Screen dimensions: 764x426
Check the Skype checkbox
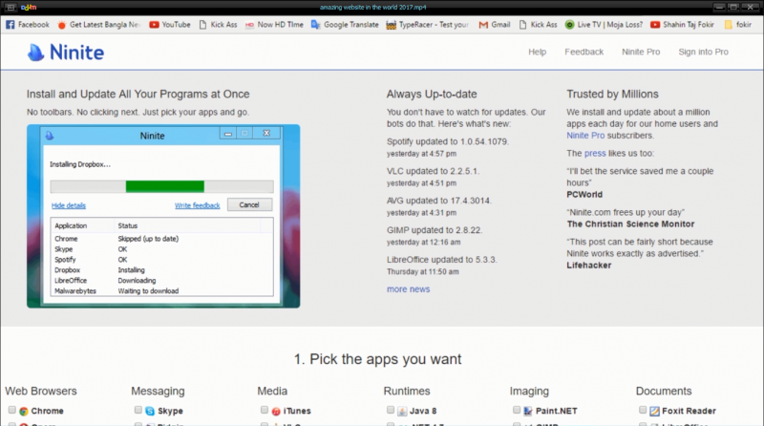pos(138,410)
